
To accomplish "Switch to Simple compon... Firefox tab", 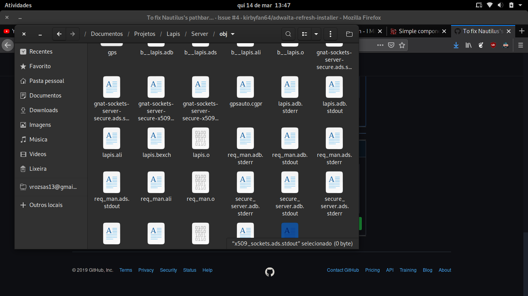I will click(419, 31).
